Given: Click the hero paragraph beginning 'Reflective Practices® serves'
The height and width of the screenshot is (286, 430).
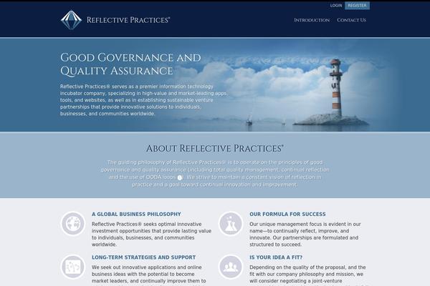Looking at the screenshot, I should coord(143,100).
